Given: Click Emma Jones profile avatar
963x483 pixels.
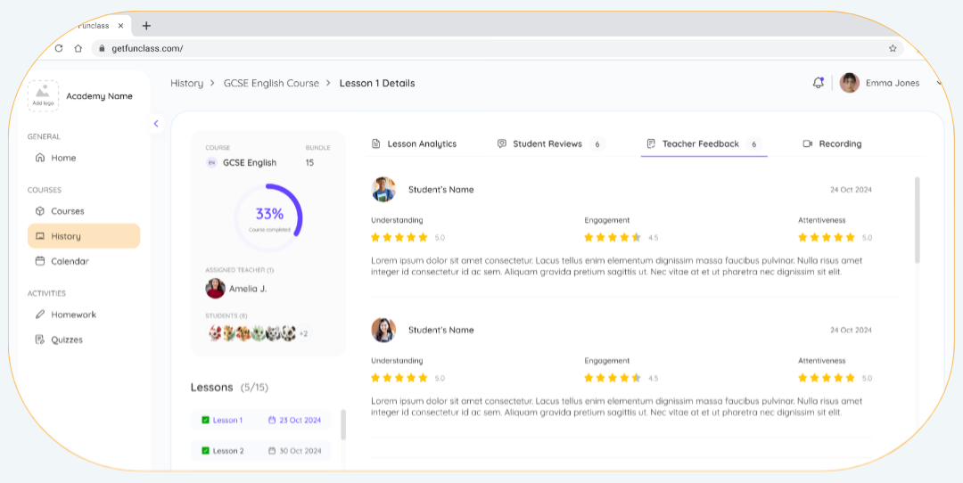Looking at the screenshot, I should pyautogui.click(x=850, y=83).
